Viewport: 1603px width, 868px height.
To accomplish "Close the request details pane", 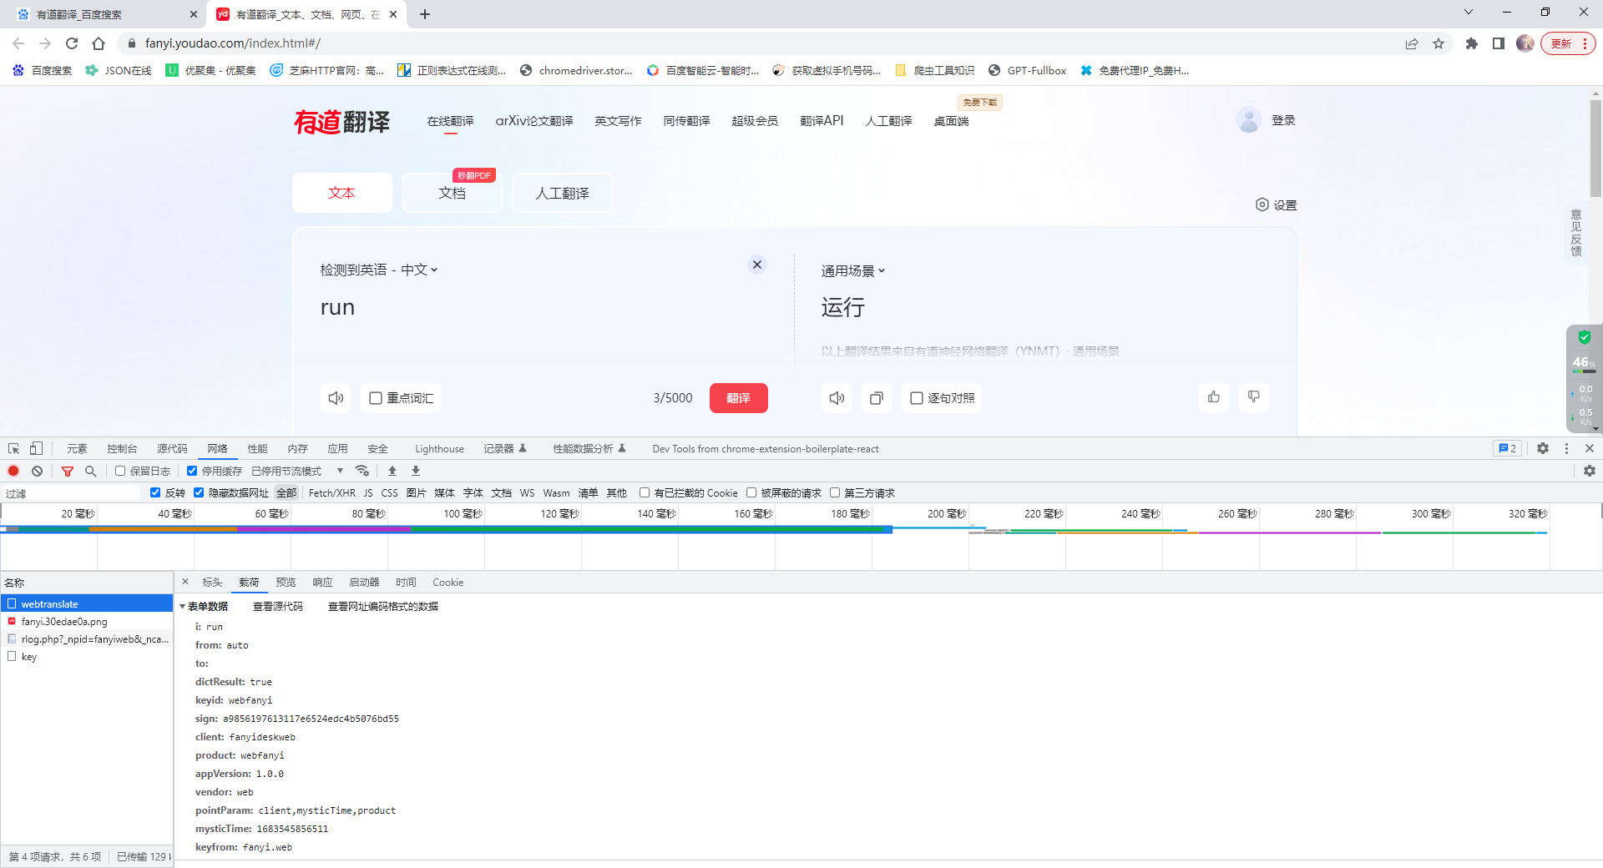I will tap(185, 582).
